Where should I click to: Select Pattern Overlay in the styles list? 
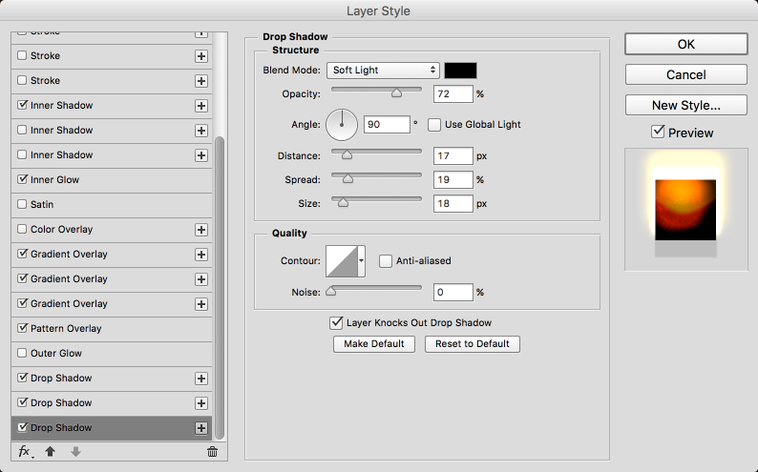66,329
